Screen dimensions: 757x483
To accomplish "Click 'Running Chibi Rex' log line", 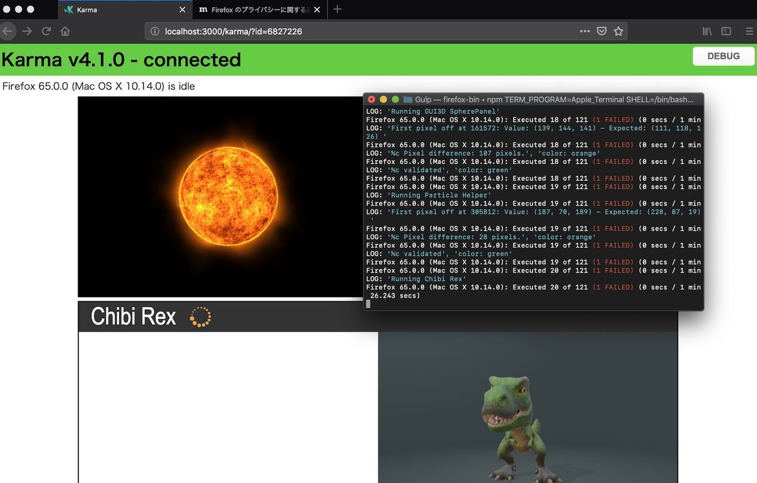I will pos(416,279).
